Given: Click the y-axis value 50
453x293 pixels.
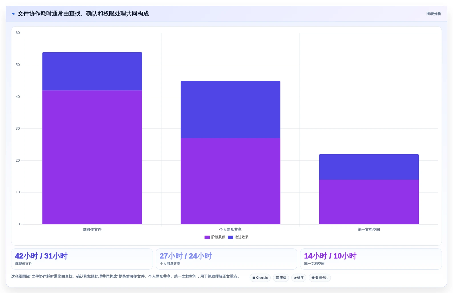Looking at the screenshot, I should tap(18, 65).
